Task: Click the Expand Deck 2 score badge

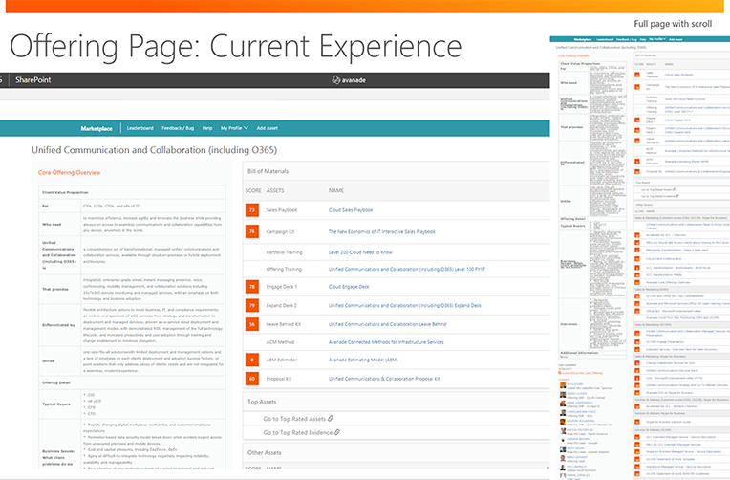Action: tap(252, 305)
